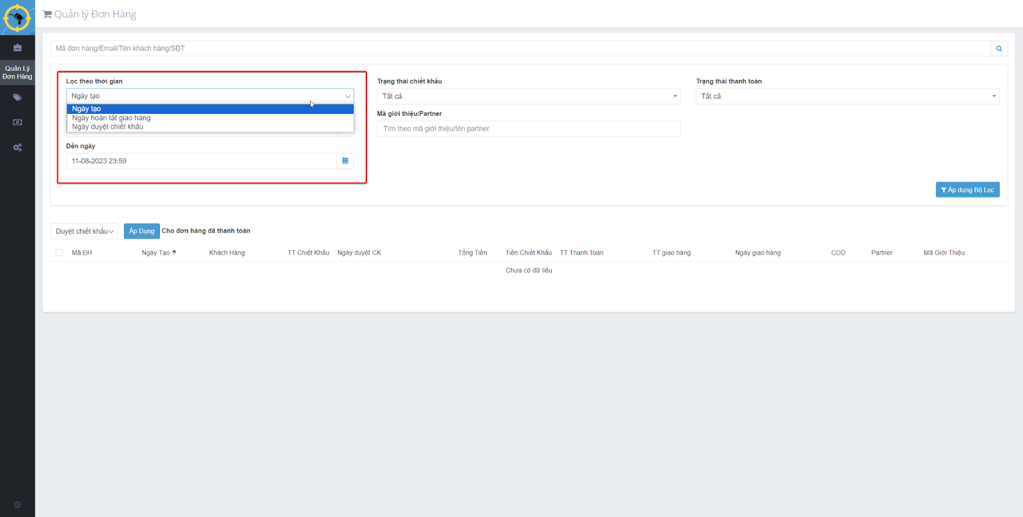This screenshot has width=1023, height=517.
Task: Open the money bill icon in the sidebar
Action: (x=17, y=122)
